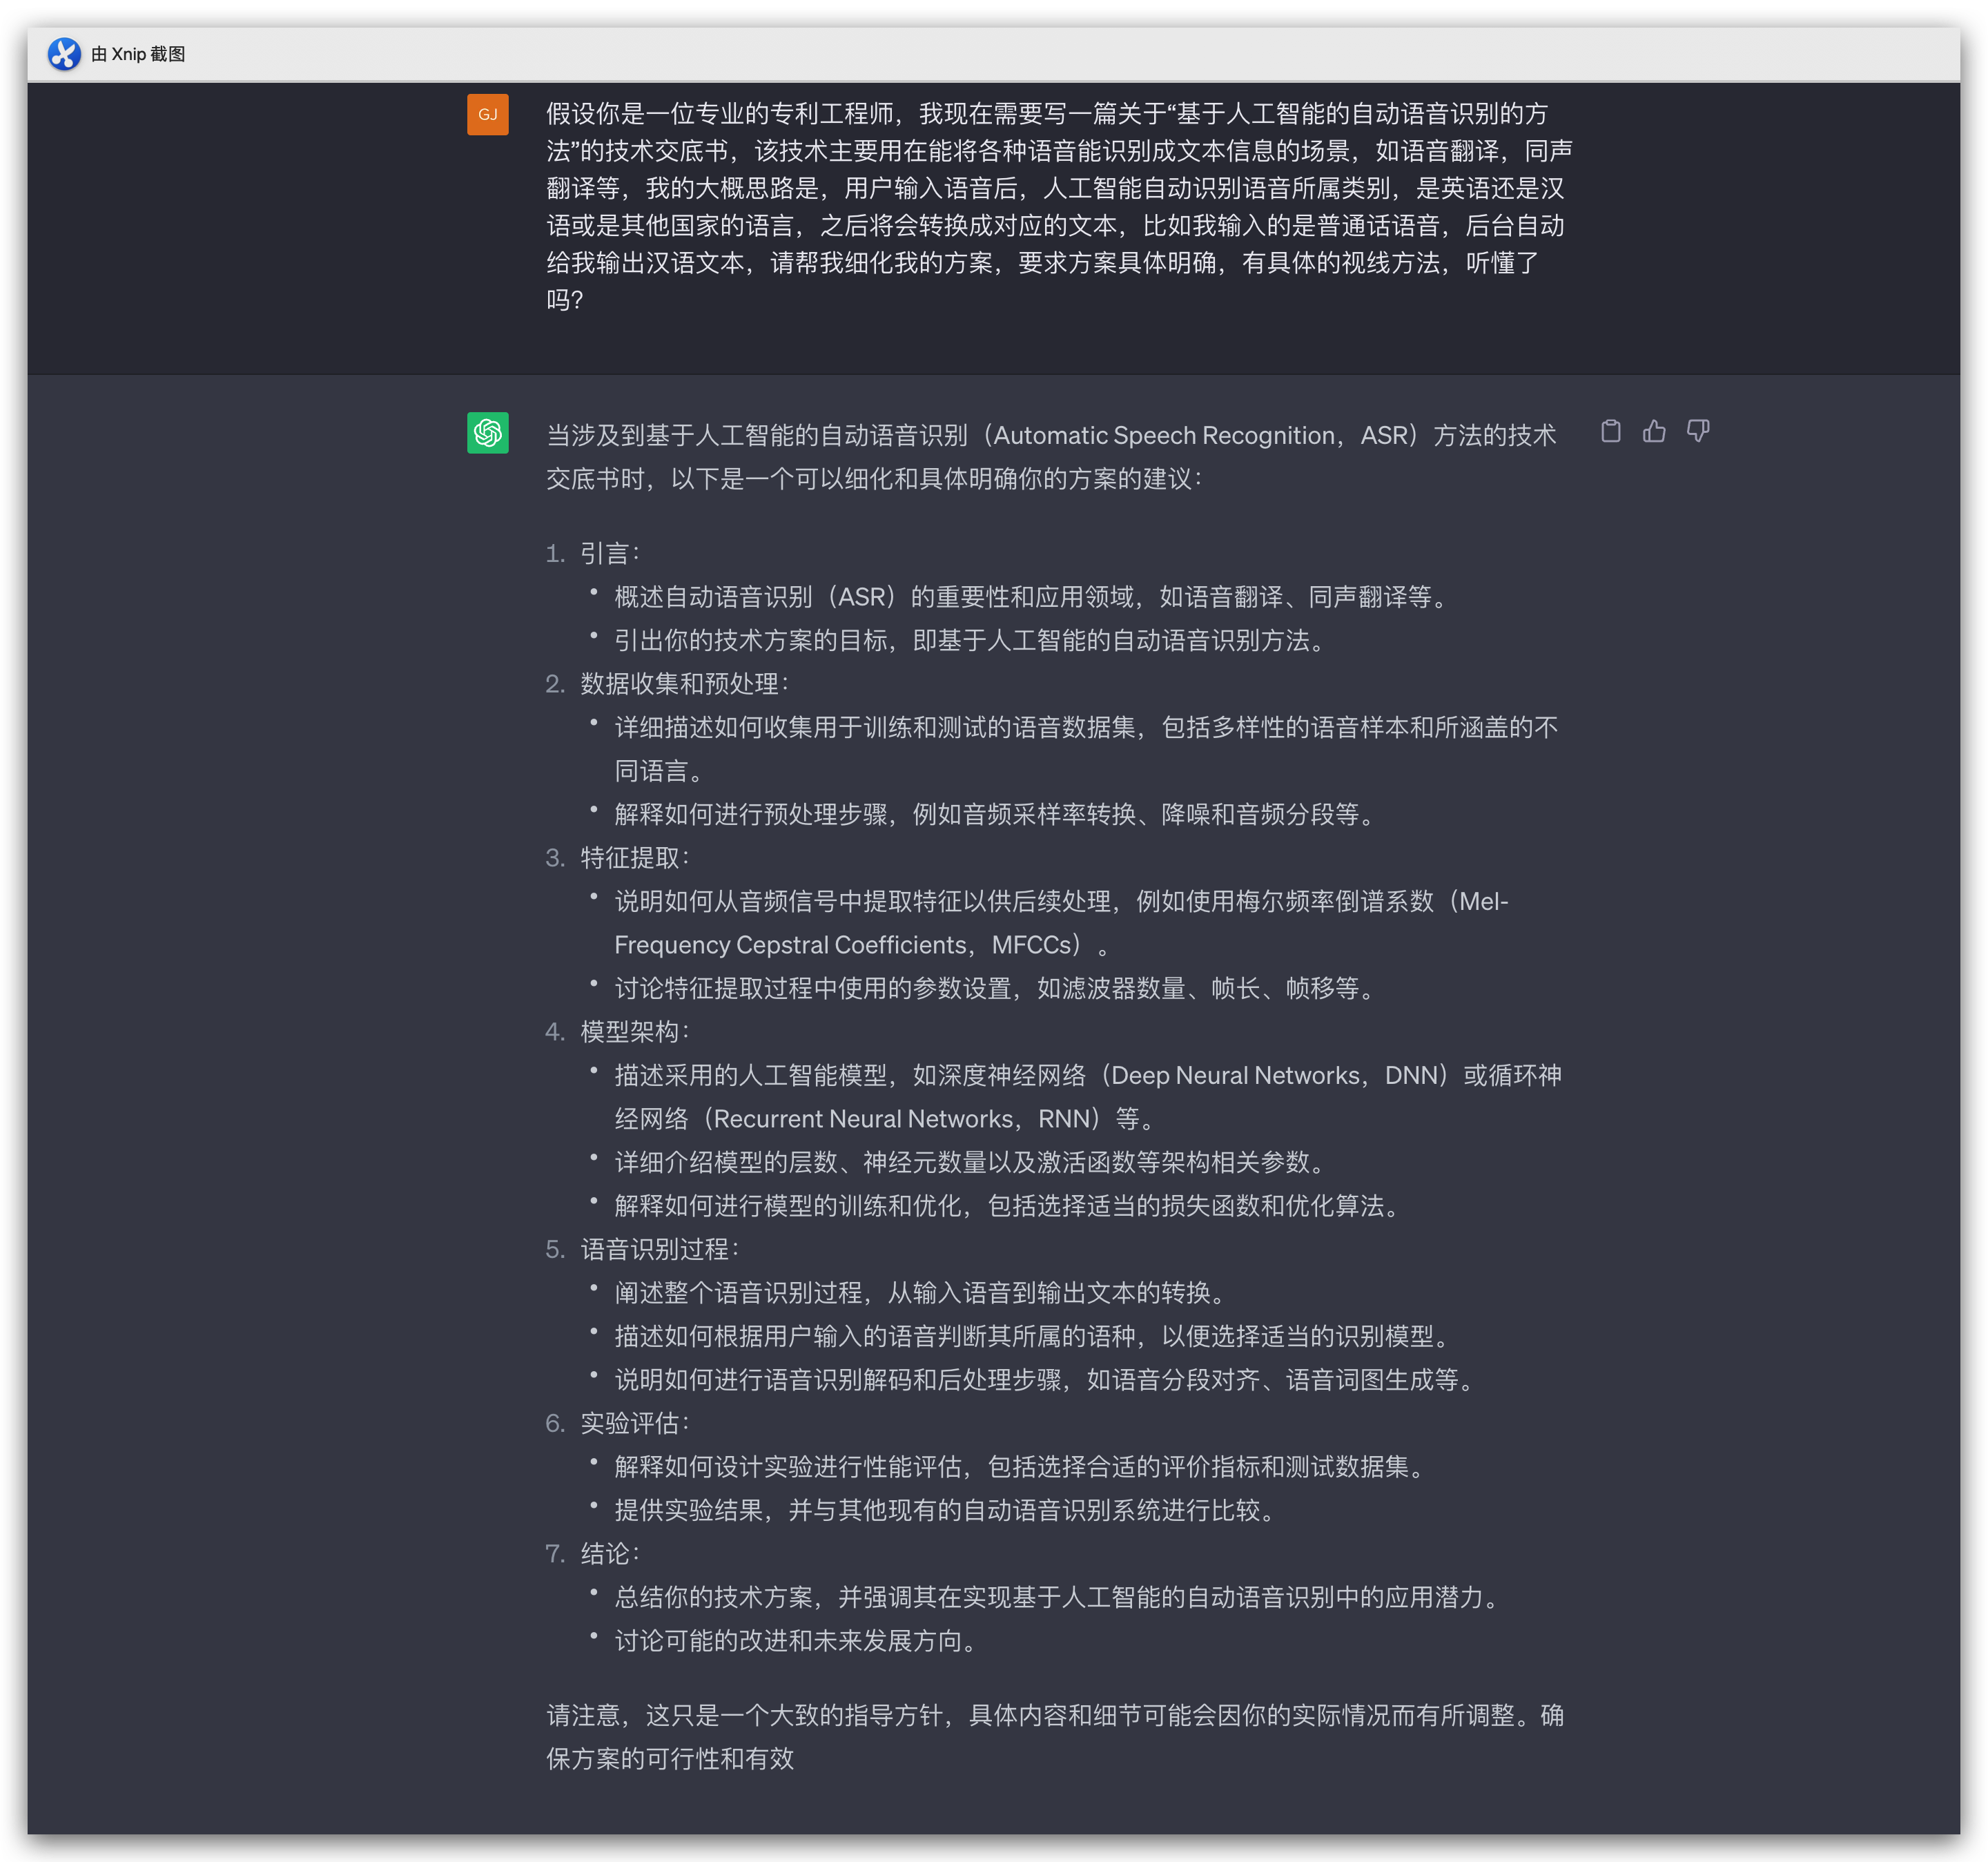Click the '1. 引言' list heading
Image resolution: width=1988 pixels, height=1862 pixels.
[608, 553]
